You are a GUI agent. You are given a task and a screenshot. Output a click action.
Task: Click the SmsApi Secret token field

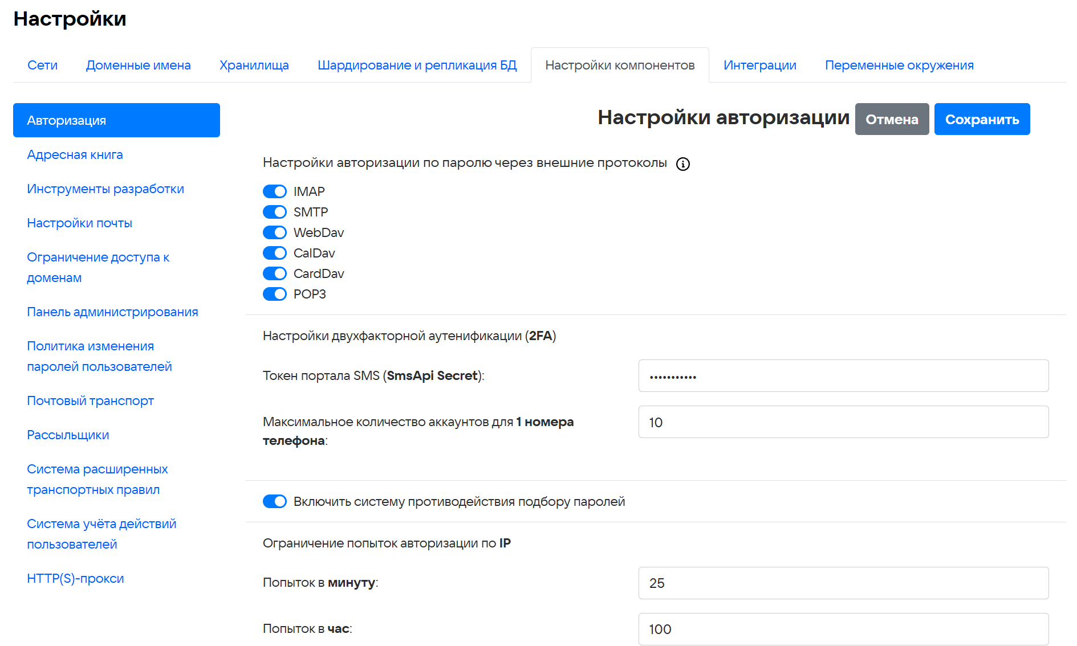coord(843,375)
